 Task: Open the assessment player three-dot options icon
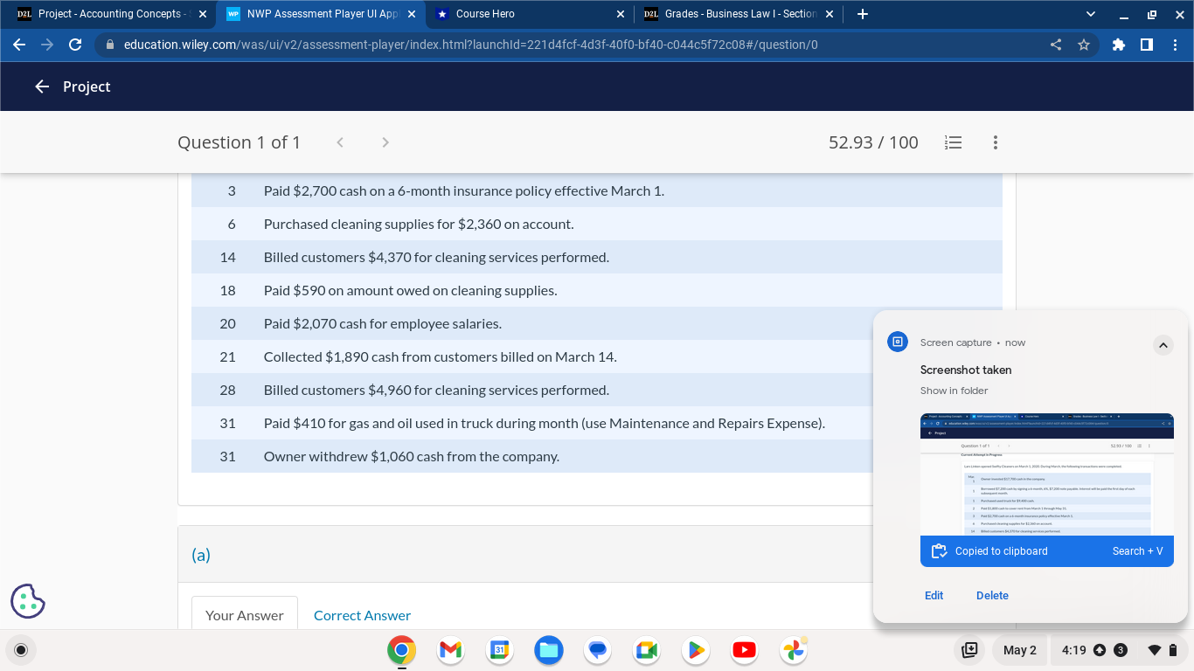995,142
